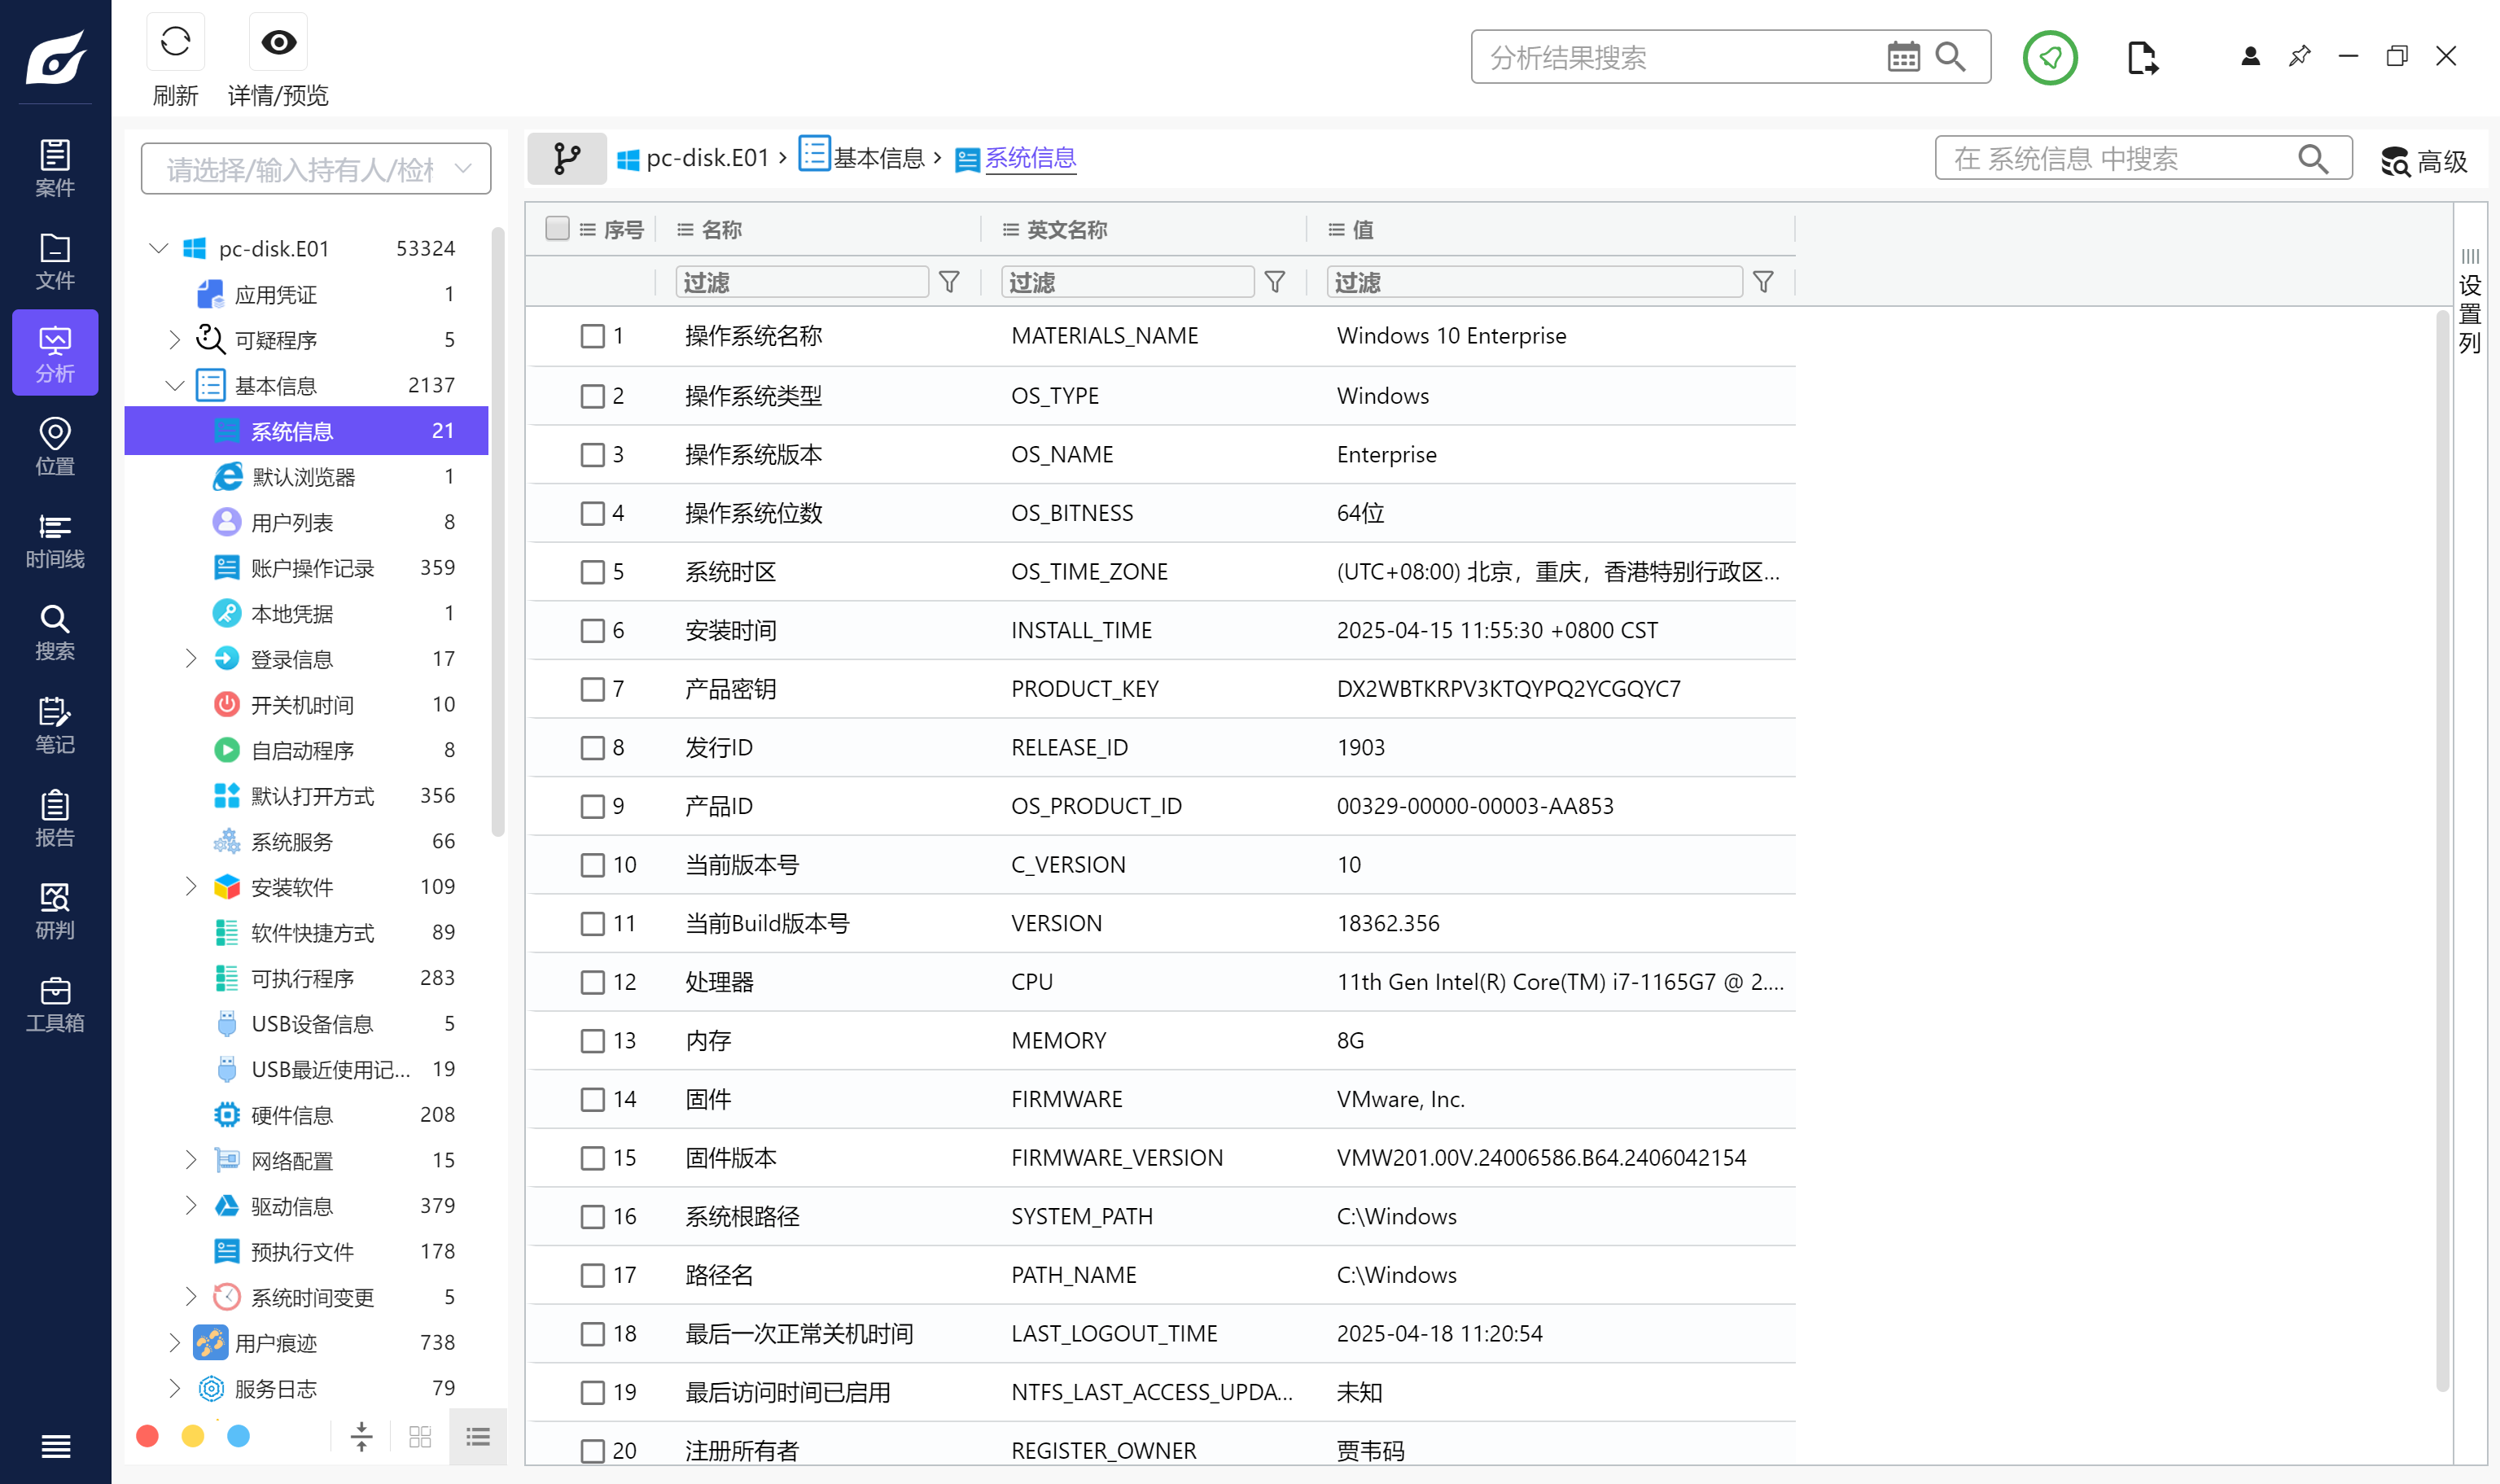Check the row 7 产品密钥 checkbox
This screenshot has width=2500, height=1484.
tap(592, 689)
